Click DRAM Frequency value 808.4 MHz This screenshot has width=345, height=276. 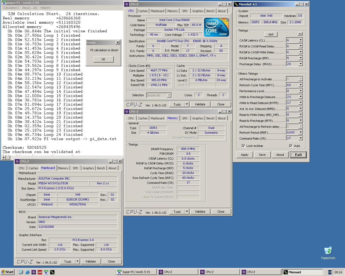[x=188, y=149]
